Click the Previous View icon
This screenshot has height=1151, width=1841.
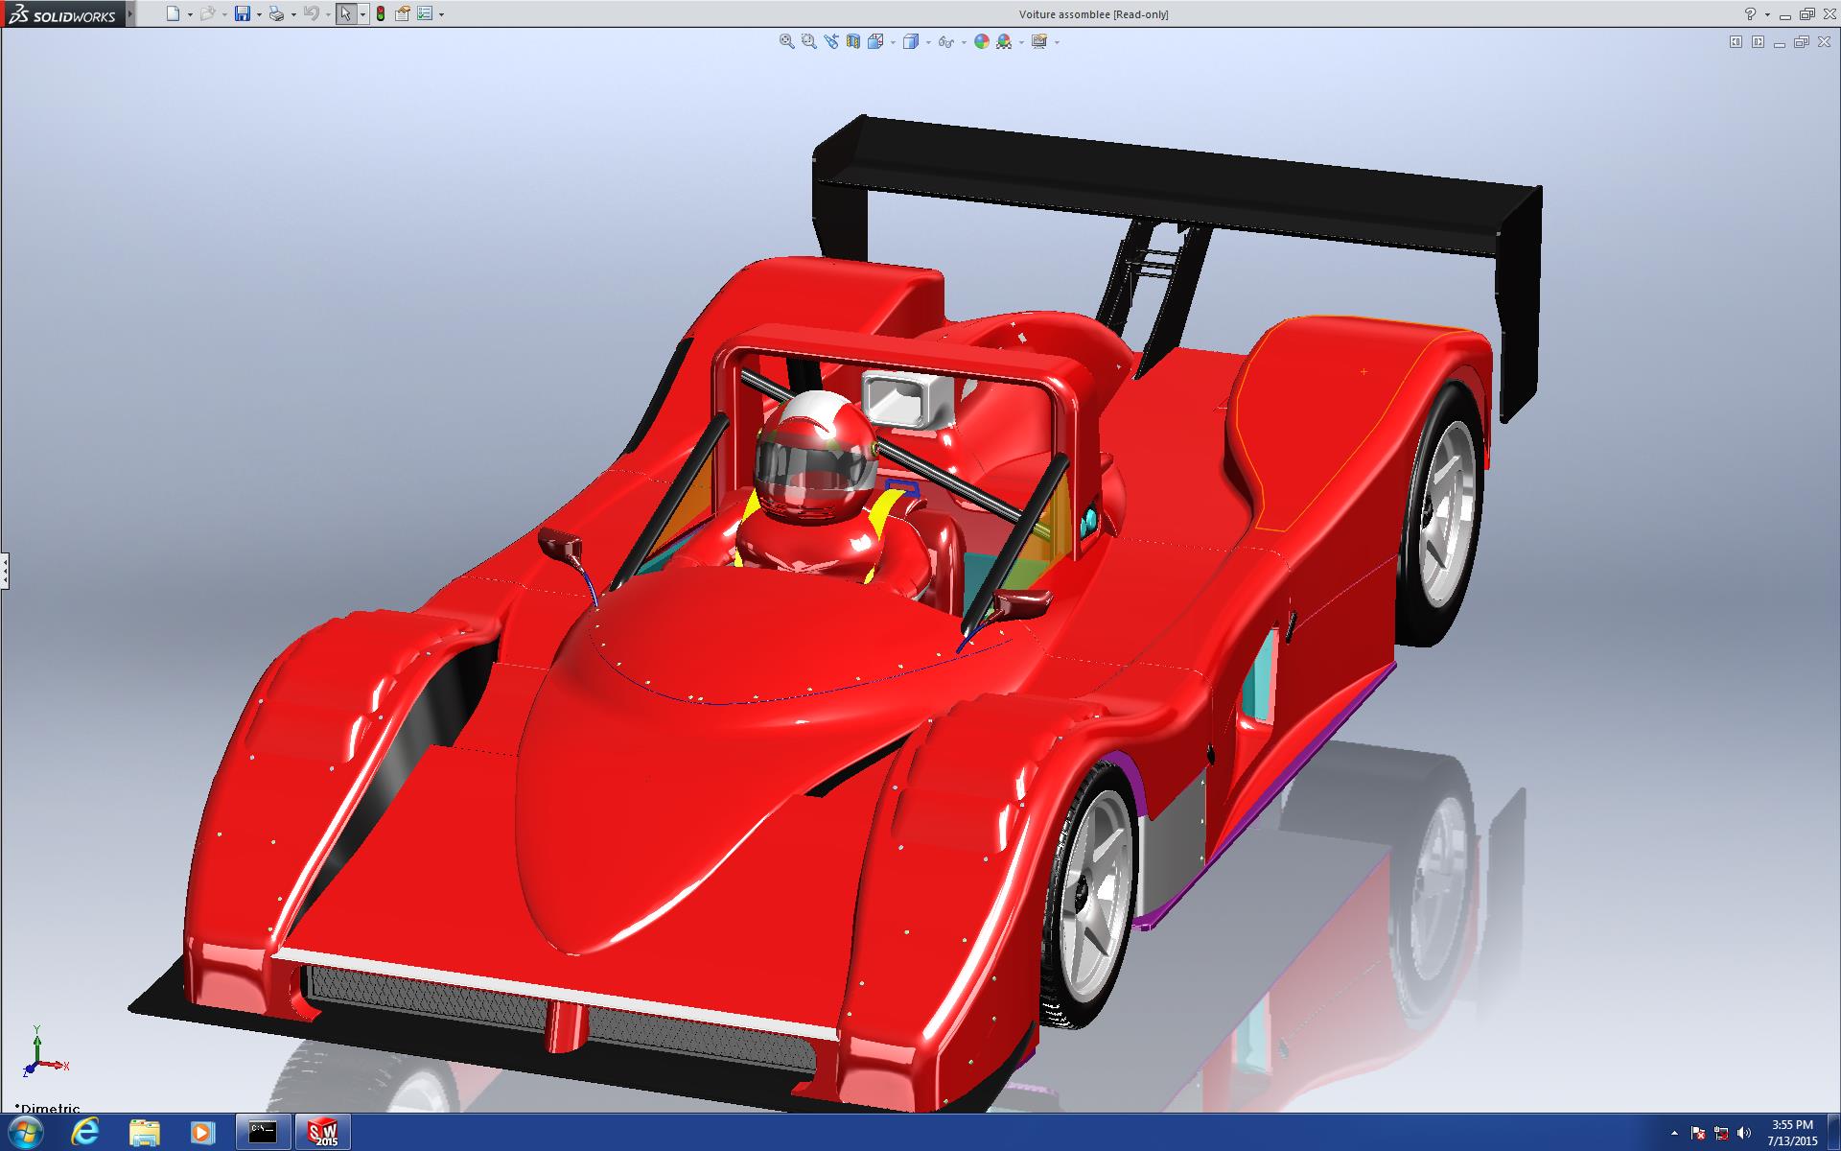point(830,41)
